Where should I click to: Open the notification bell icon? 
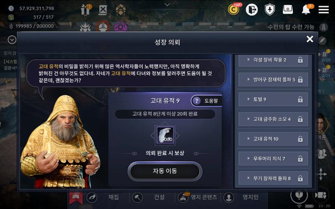click(306, 10)
